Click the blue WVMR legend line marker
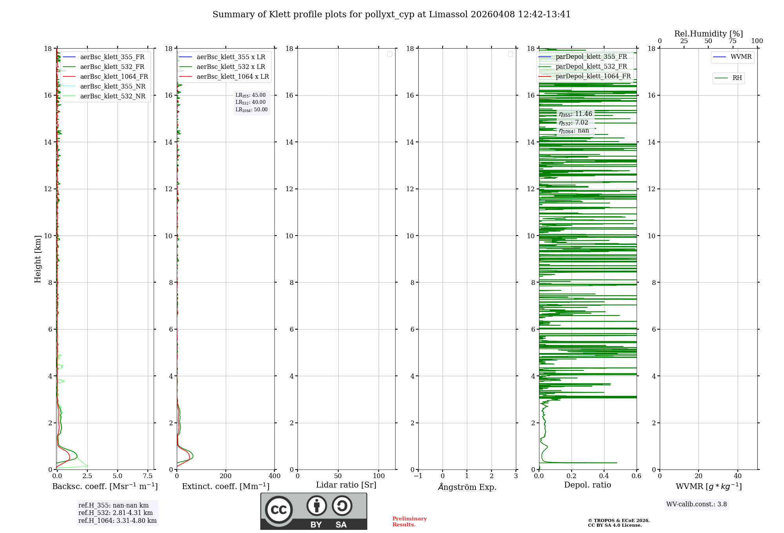 pos(720,57)
